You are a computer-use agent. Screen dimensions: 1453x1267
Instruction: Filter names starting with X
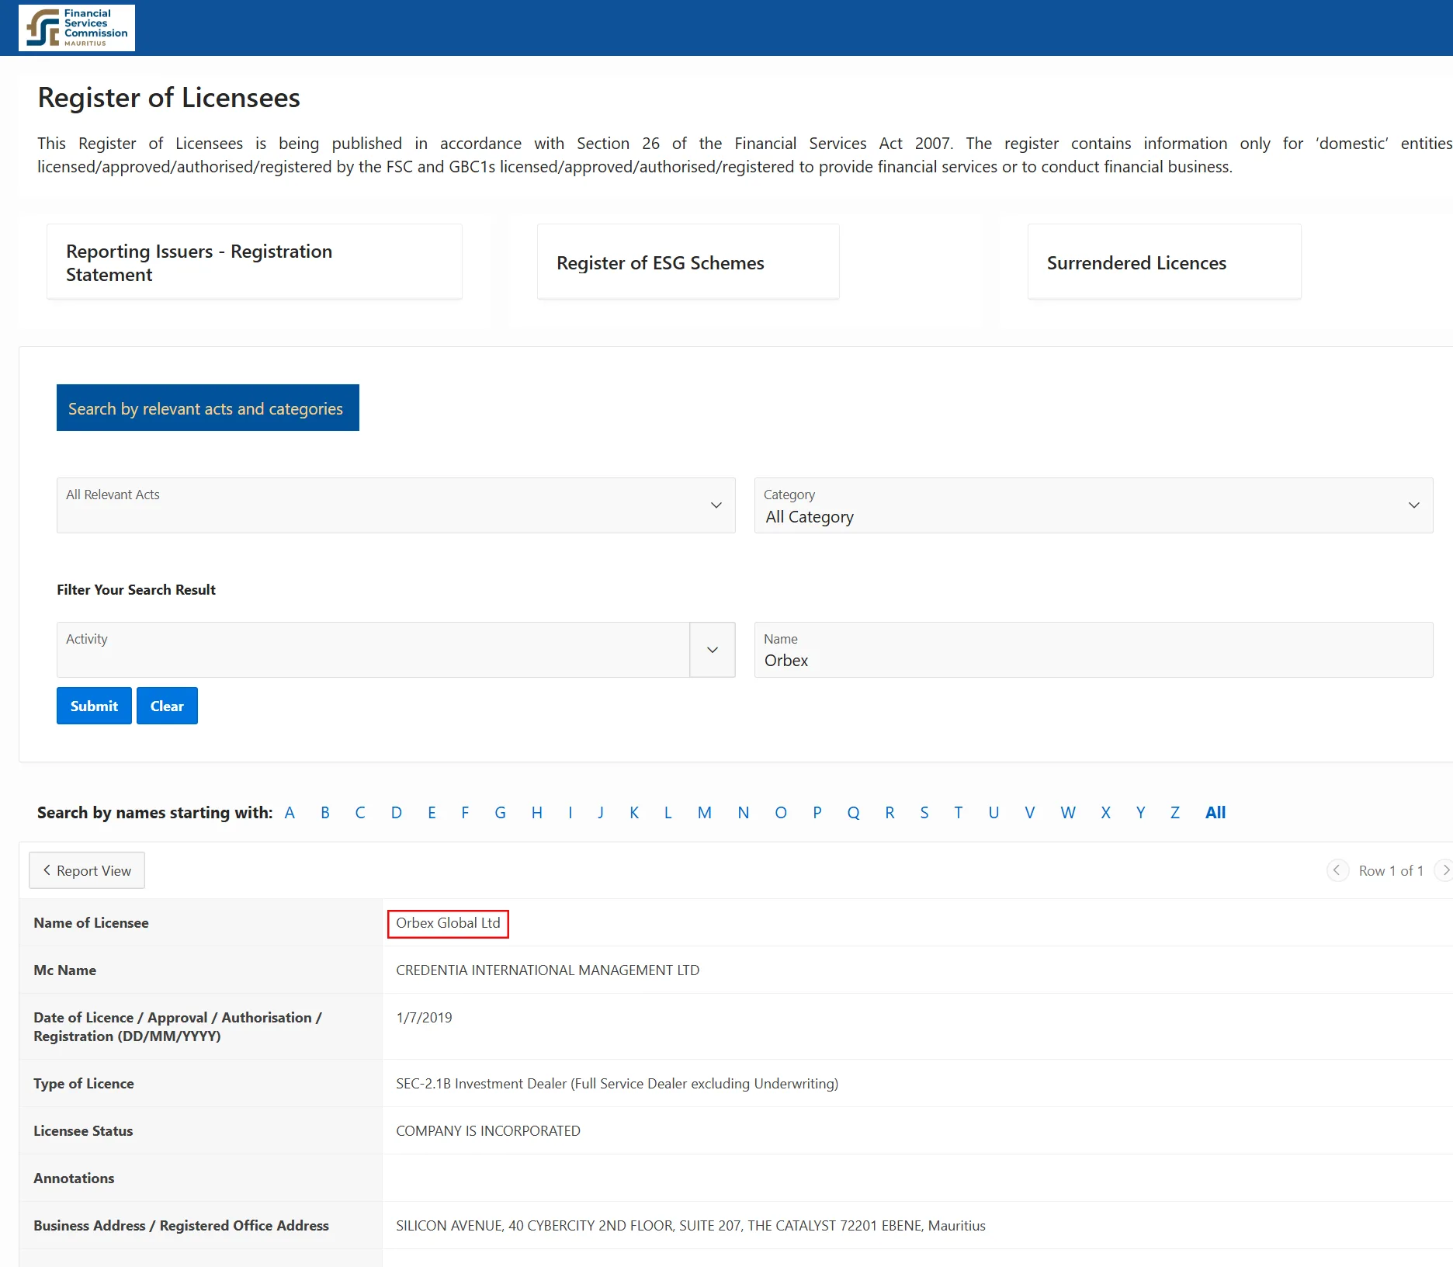coord(1106,813)
